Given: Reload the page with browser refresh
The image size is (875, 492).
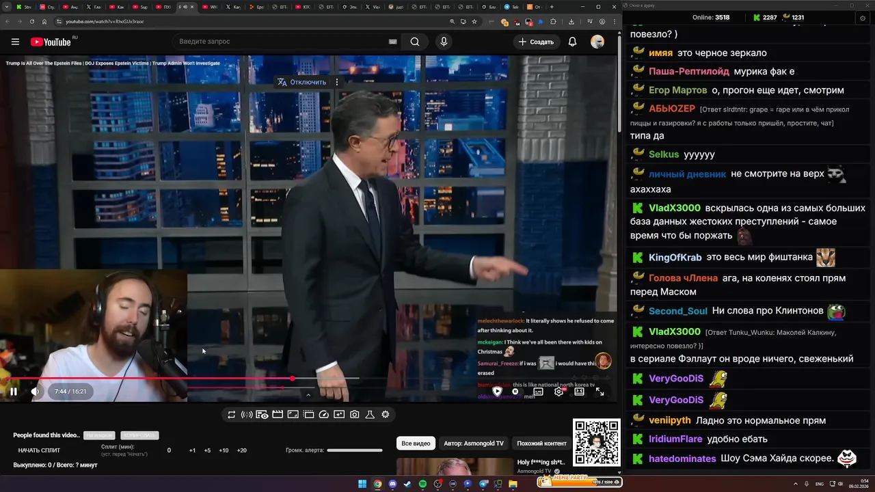Looking at the screenshot, I should coord(32,21).
